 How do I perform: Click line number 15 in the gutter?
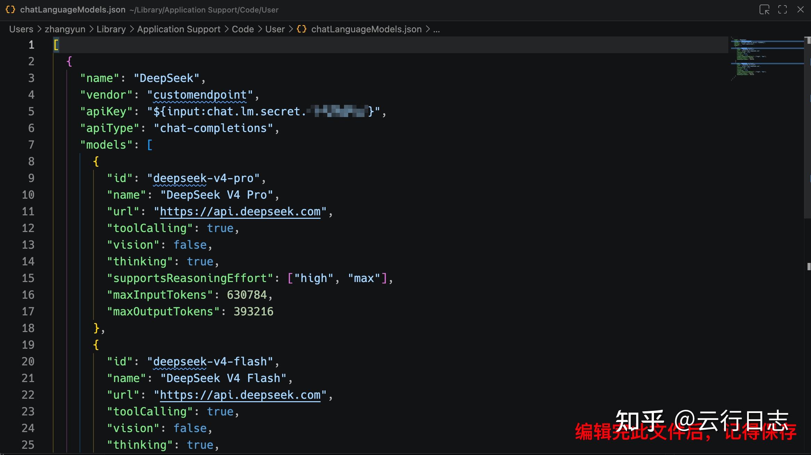28,278
